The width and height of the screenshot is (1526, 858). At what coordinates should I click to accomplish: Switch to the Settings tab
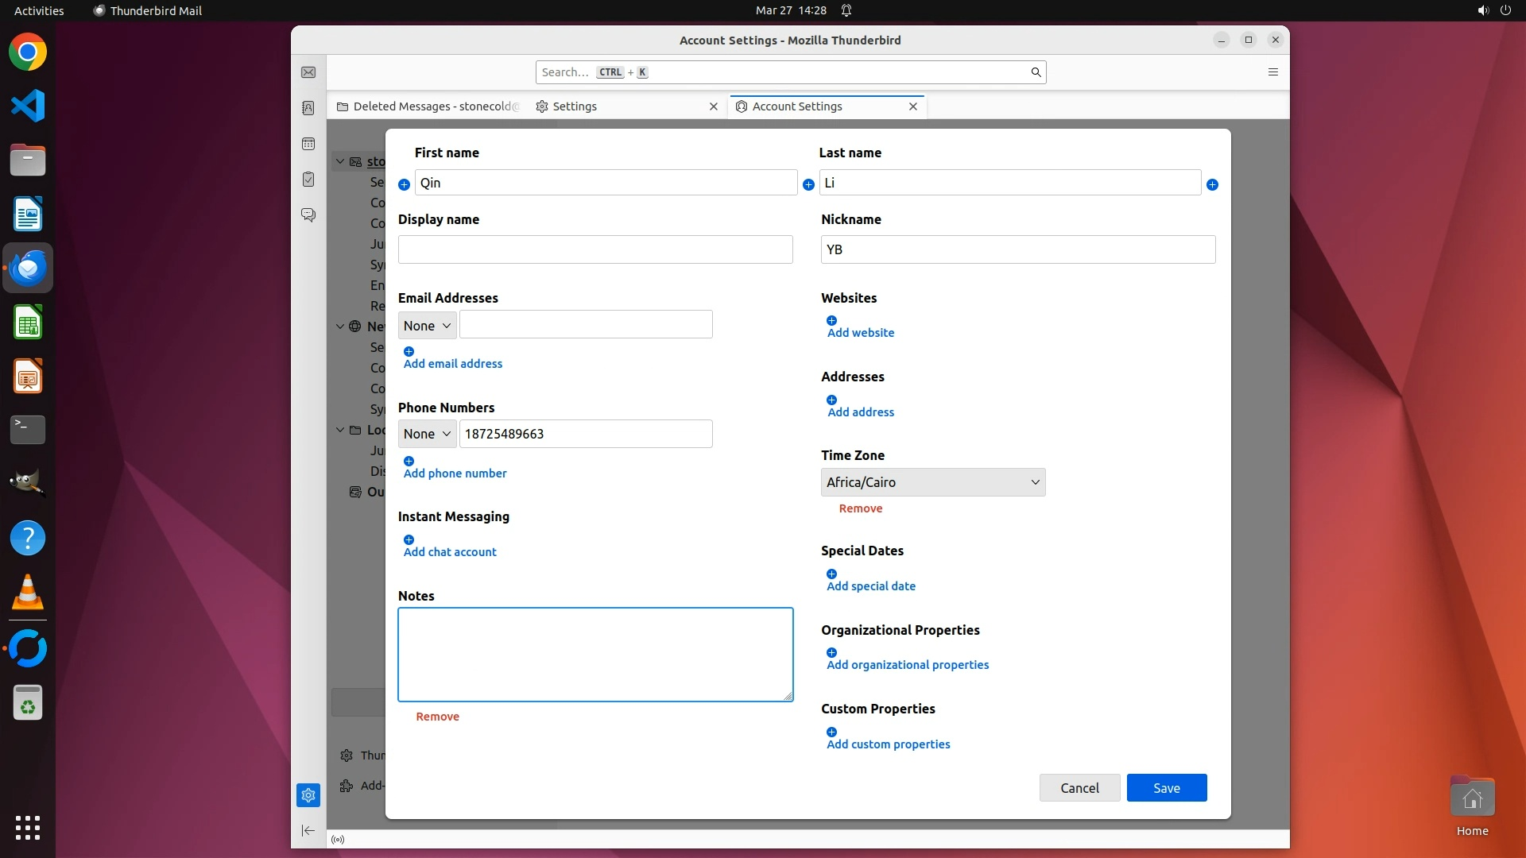[574, 106]
